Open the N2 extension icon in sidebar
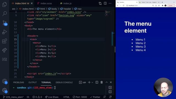This screenshot has height=99, width=176. [x=4, y=59]
